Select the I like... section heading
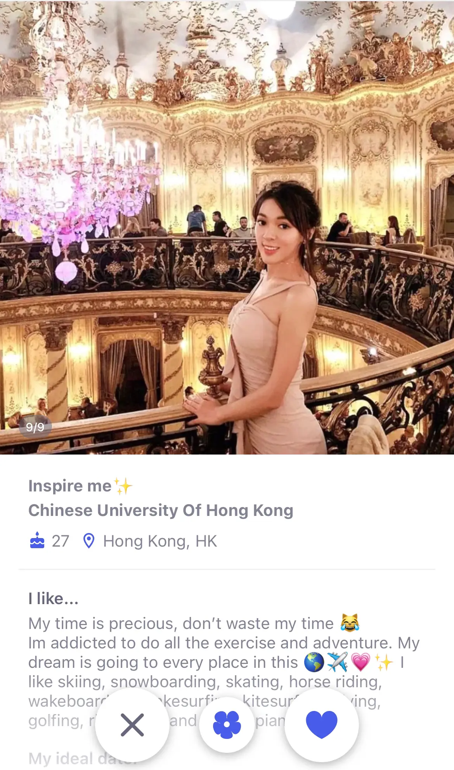The height and width of the screenshot is (770, 454). [54, 599]
